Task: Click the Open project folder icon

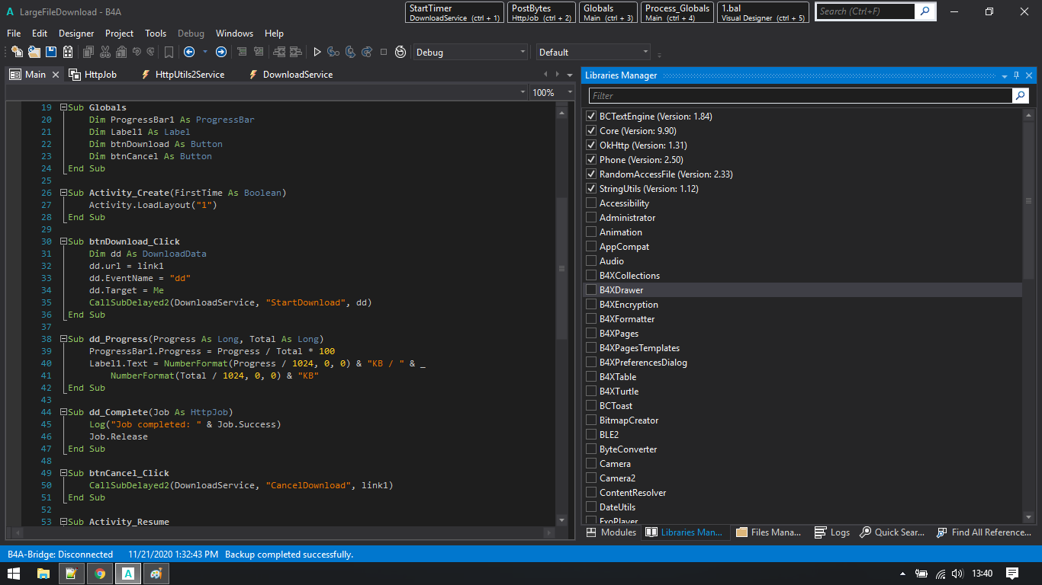Action: point(34,52)
